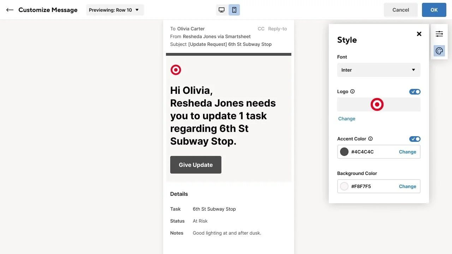Viewport: 452px width, 254px height.
Task: Click the subject line text
Action: coord(230,44)
